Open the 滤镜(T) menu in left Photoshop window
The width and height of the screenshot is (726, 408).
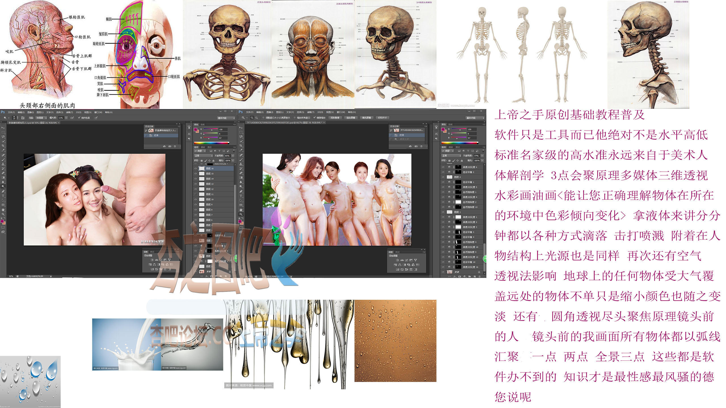pos(69,112)
